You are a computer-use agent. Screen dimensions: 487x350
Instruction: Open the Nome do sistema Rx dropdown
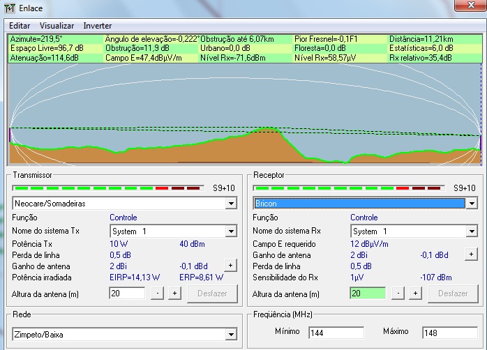(471, 231)
